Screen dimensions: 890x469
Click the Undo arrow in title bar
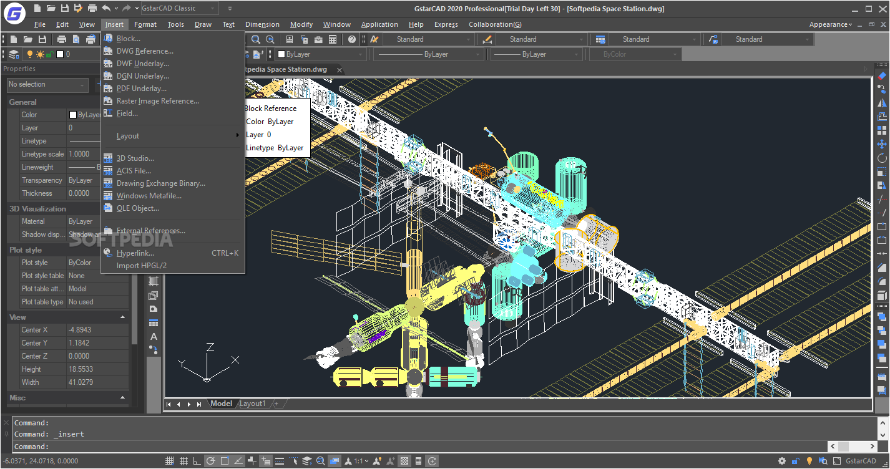point(106,8)
